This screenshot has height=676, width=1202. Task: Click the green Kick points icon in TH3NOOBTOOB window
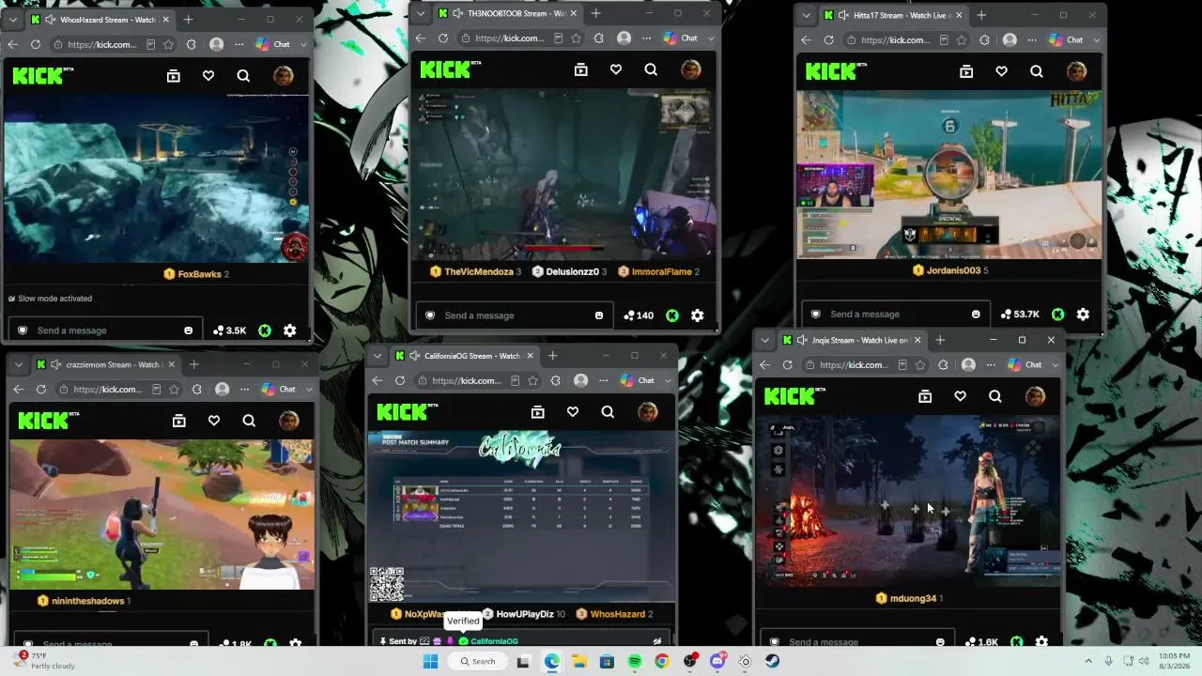pos(672,315)
